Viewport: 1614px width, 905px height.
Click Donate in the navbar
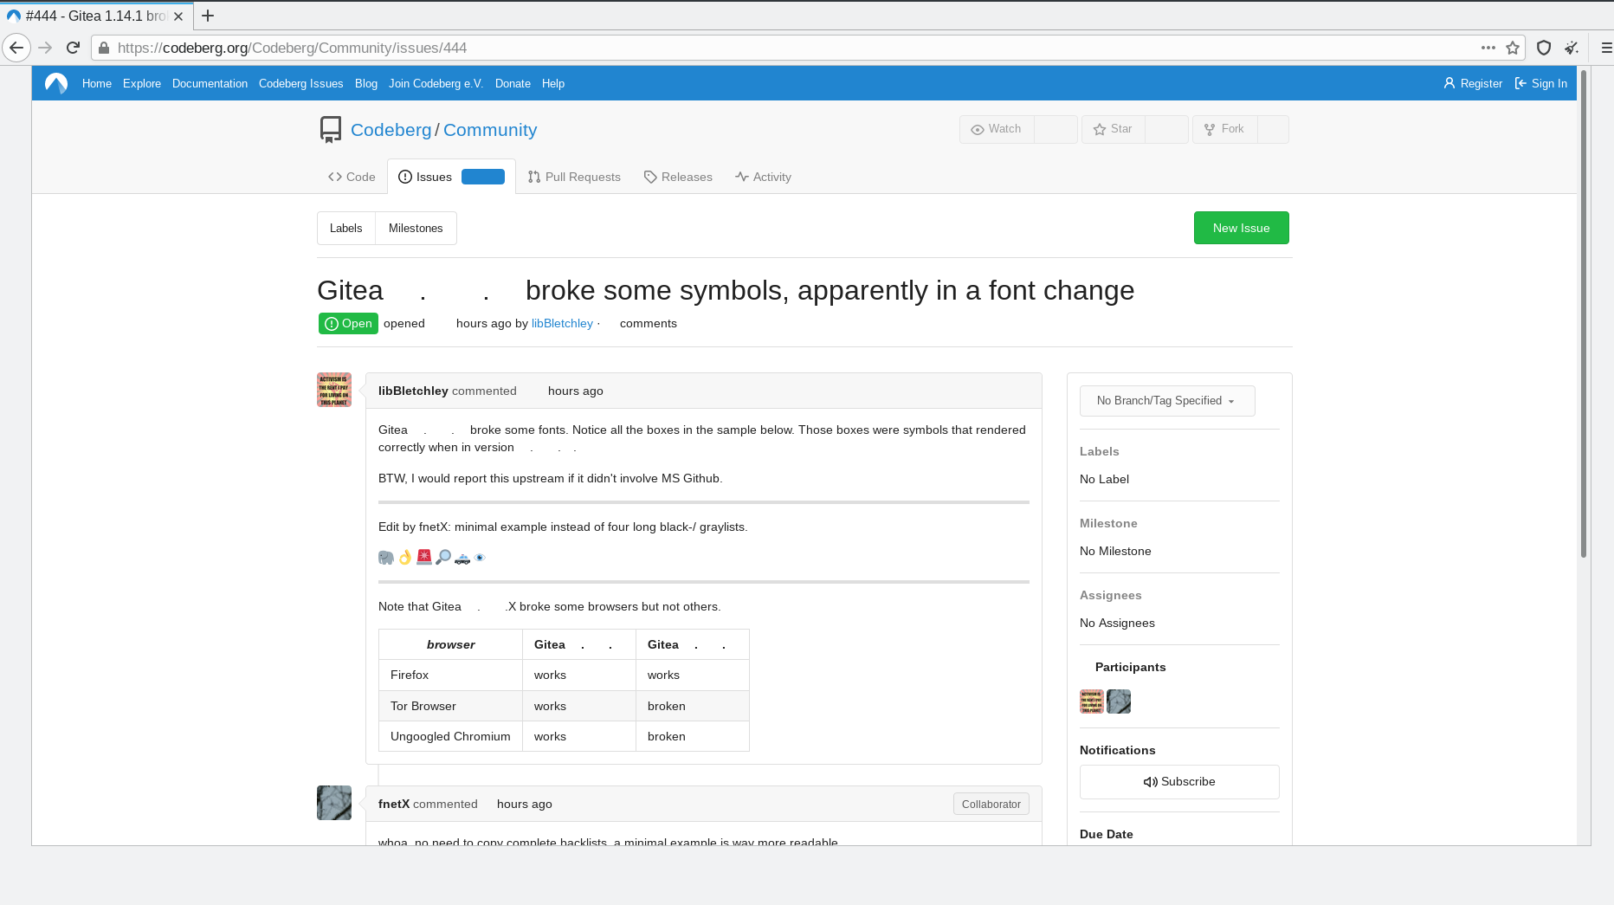coord(513,84)
